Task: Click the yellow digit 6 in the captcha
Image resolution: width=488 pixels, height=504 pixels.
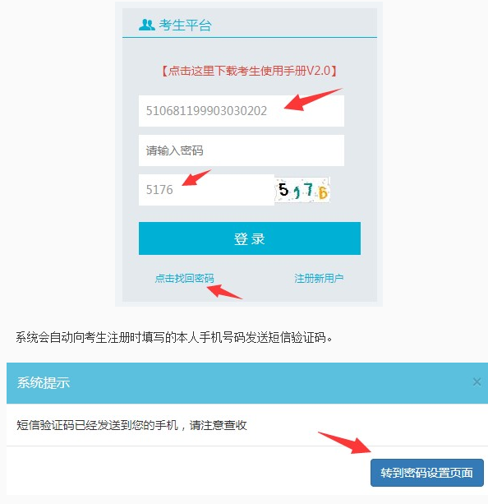Action: 323,192
